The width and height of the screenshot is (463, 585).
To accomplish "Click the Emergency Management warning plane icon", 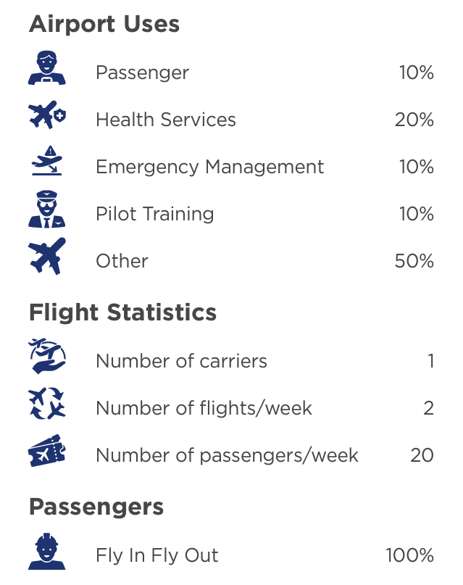I will tap(47, 160).
